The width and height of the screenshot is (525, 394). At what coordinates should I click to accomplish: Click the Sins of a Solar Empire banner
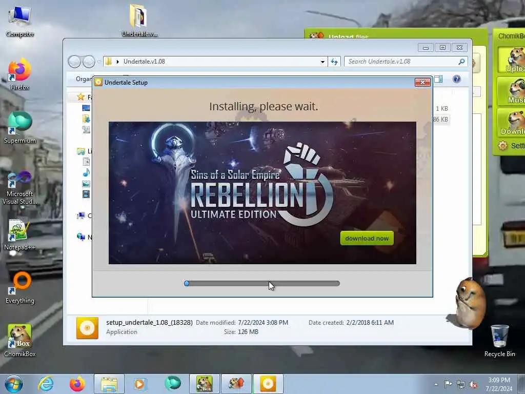tap(262, 193)
